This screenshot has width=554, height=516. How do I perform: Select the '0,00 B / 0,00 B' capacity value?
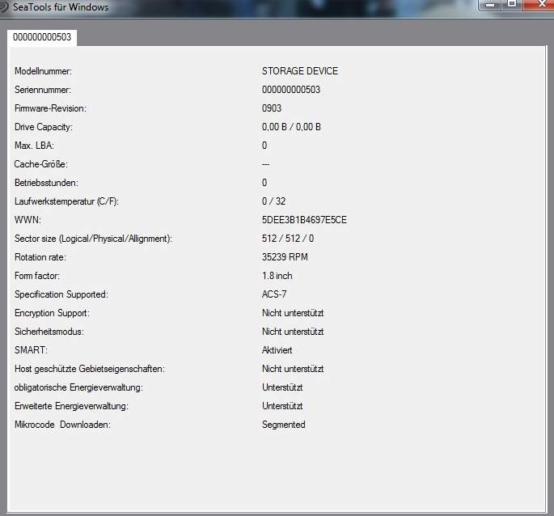pos(291,127)
